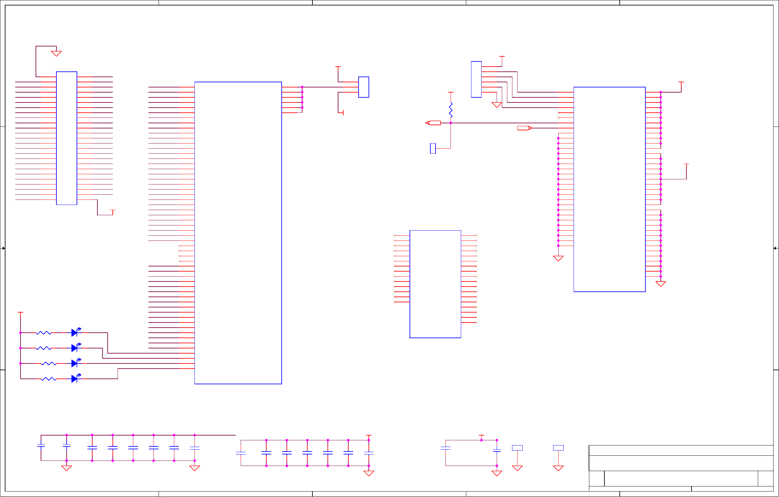Select the second LED from the top
This screenshot has width=779, height=497.
(76, 347)
